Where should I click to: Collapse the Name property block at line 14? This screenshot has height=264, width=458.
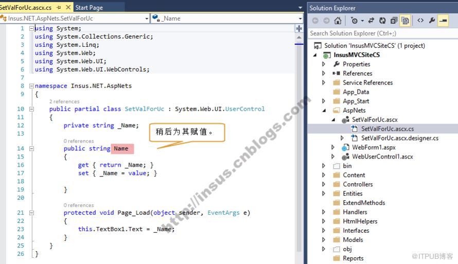coord(31,149)
